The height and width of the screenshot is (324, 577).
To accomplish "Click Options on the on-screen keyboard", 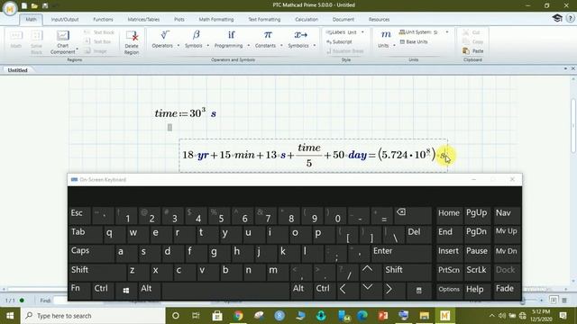I will pos(449,290).
